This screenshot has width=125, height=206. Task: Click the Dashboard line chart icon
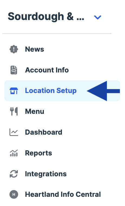14,132
